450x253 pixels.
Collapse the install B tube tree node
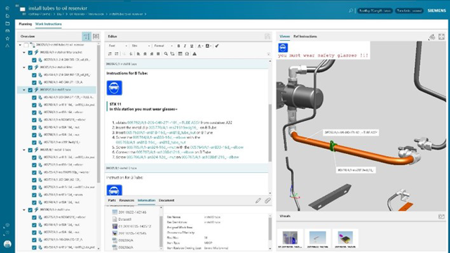coord(24,90)
